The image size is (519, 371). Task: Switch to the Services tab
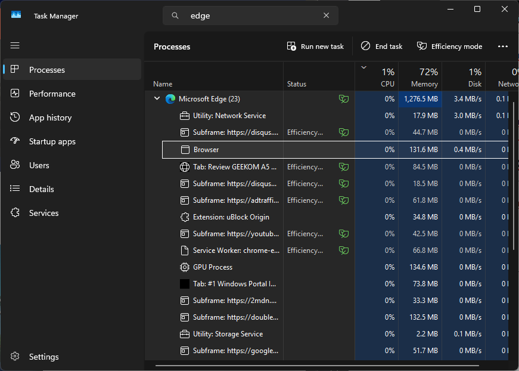[43, 213]
